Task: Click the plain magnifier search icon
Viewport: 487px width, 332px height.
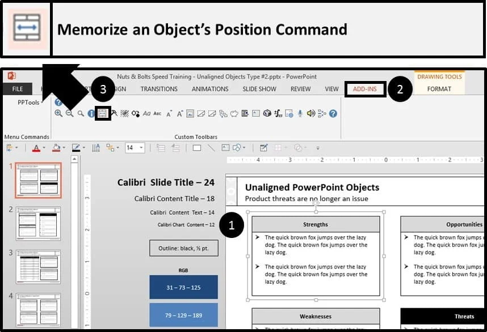Action: click(81, 113)
